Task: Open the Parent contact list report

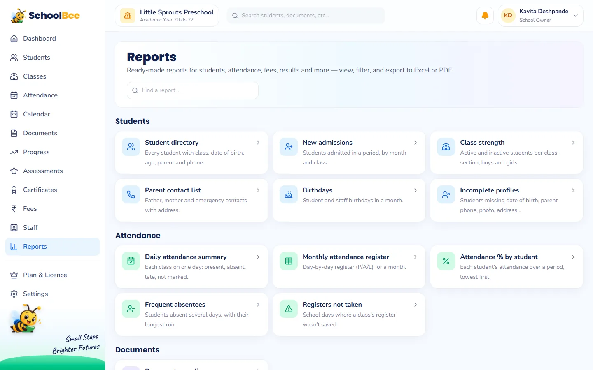Action: click(x=191, y=200)
